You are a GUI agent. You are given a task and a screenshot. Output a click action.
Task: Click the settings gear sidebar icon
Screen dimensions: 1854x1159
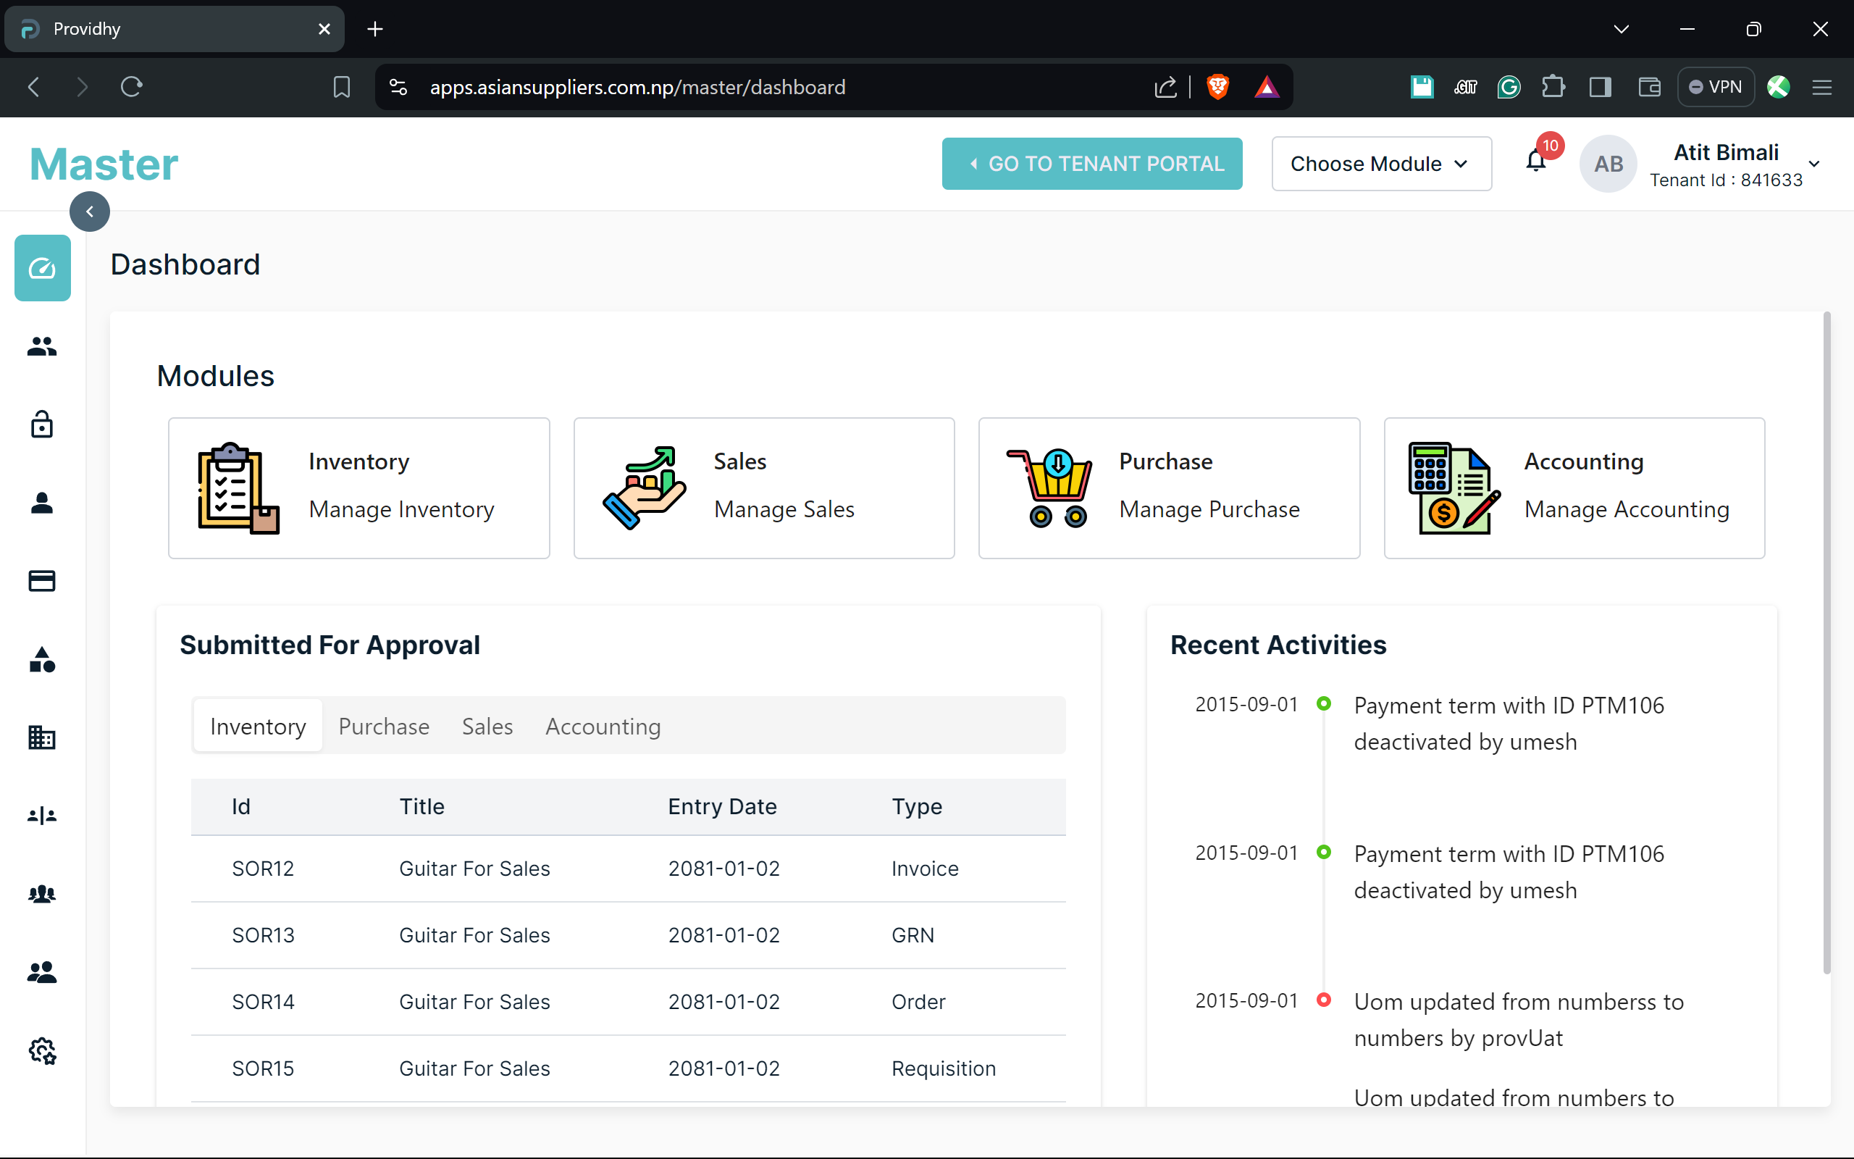click(42, 1051)
